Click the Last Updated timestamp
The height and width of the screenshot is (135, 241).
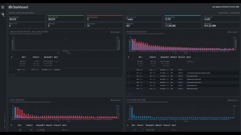tap(226, 7)
